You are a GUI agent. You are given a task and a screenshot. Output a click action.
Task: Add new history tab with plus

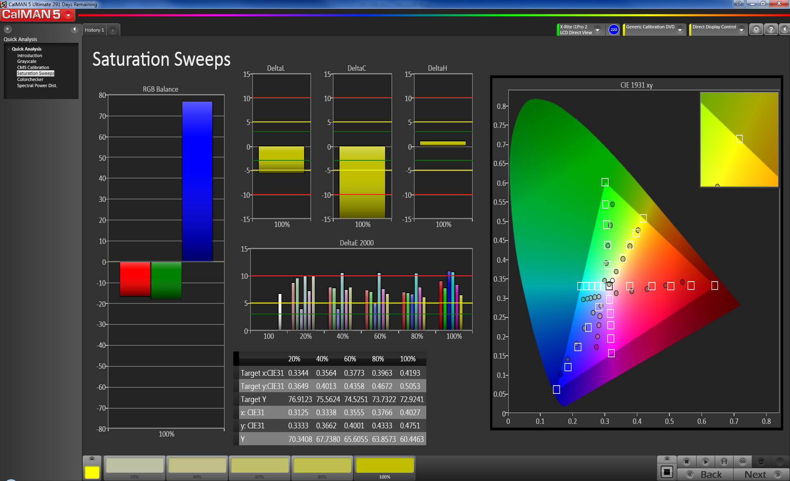coord(113,30)
